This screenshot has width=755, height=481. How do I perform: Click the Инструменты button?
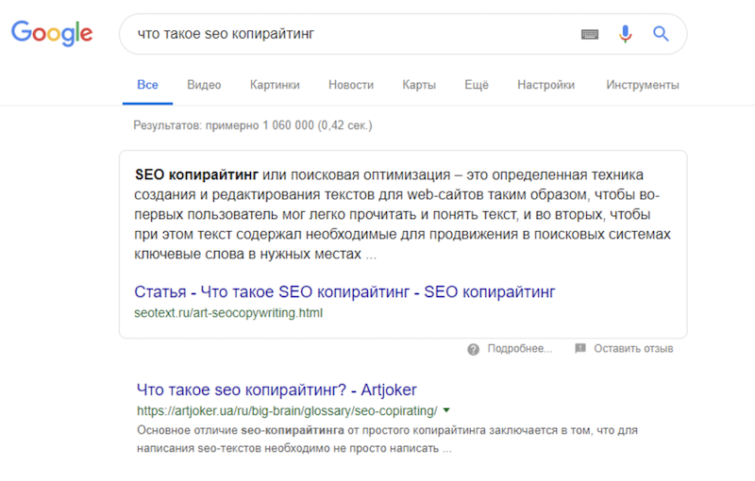point(643,85)
